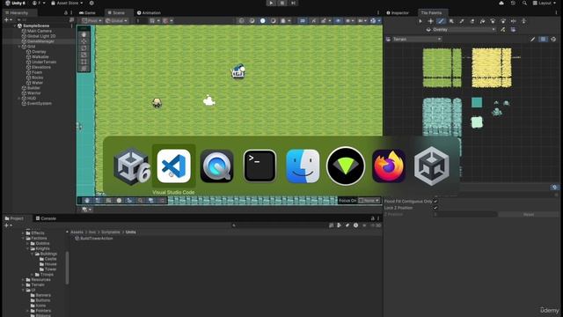Choose Unity 6 in the app switcher

click(131, 166)
